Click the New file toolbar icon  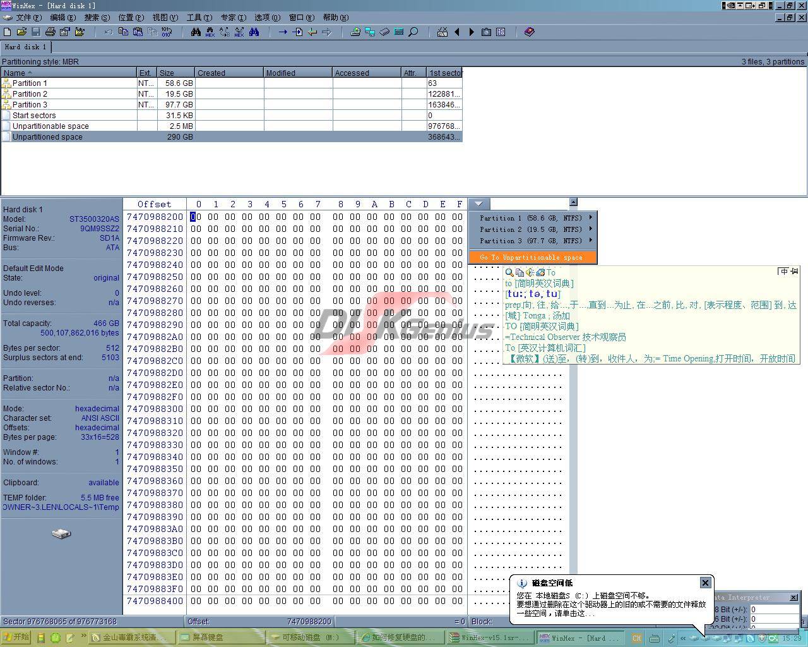8,32
